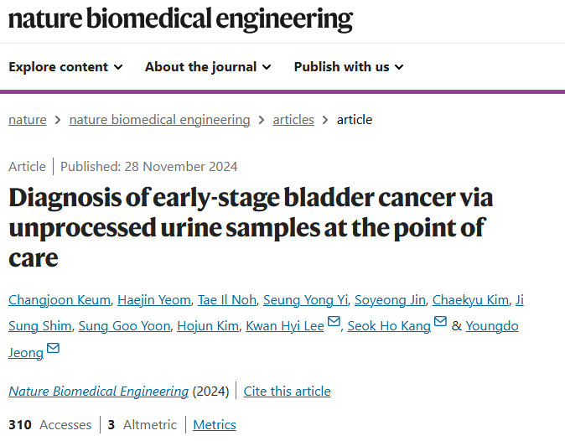Click author name Tae Il Noh

227,300
